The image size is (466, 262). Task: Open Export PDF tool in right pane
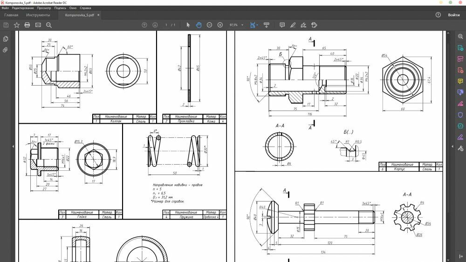460,48
